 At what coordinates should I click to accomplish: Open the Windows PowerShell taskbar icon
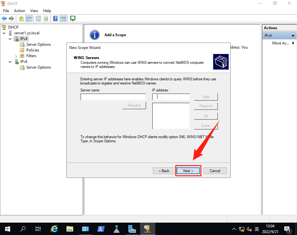pos(101,229)
